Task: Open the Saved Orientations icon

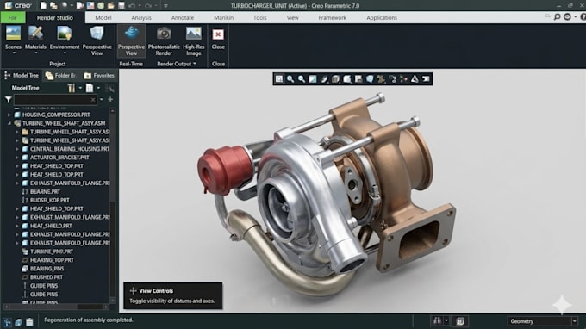Action: point(347,78)
